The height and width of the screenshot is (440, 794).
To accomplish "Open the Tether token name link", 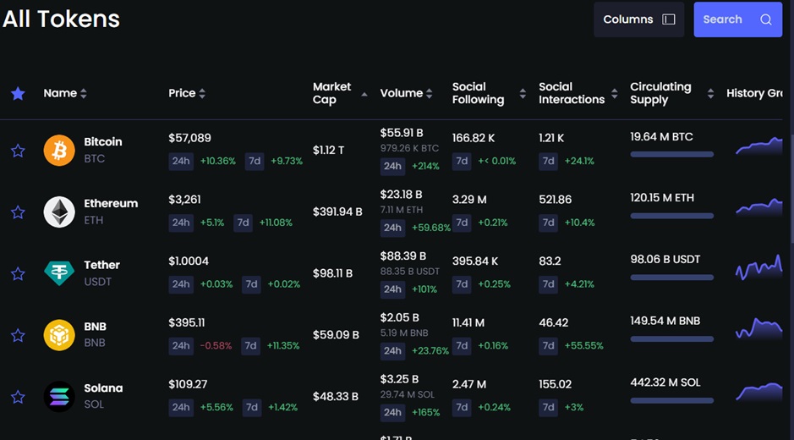I will tap(101, 265).
